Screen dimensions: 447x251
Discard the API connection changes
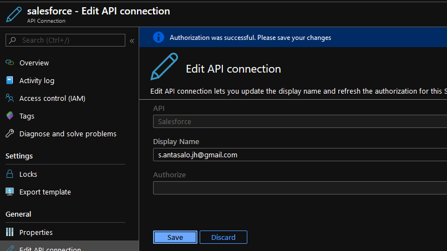click(223, 237)
